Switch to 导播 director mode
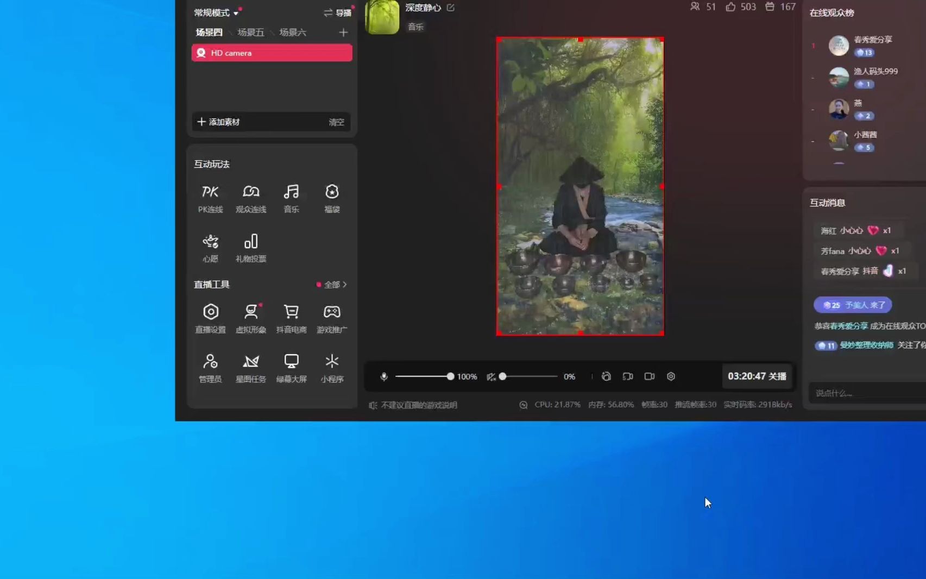This screenshot has height=579, width=926. 338,12
